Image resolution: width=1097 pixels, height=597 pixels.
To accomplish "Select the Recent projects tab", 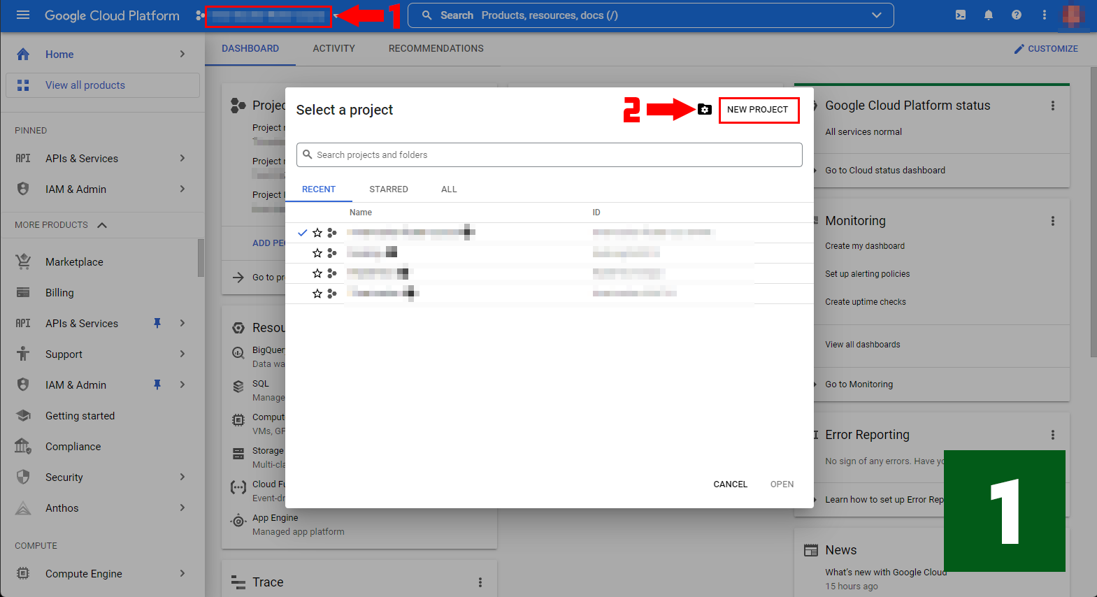I will tap(319, 189).
